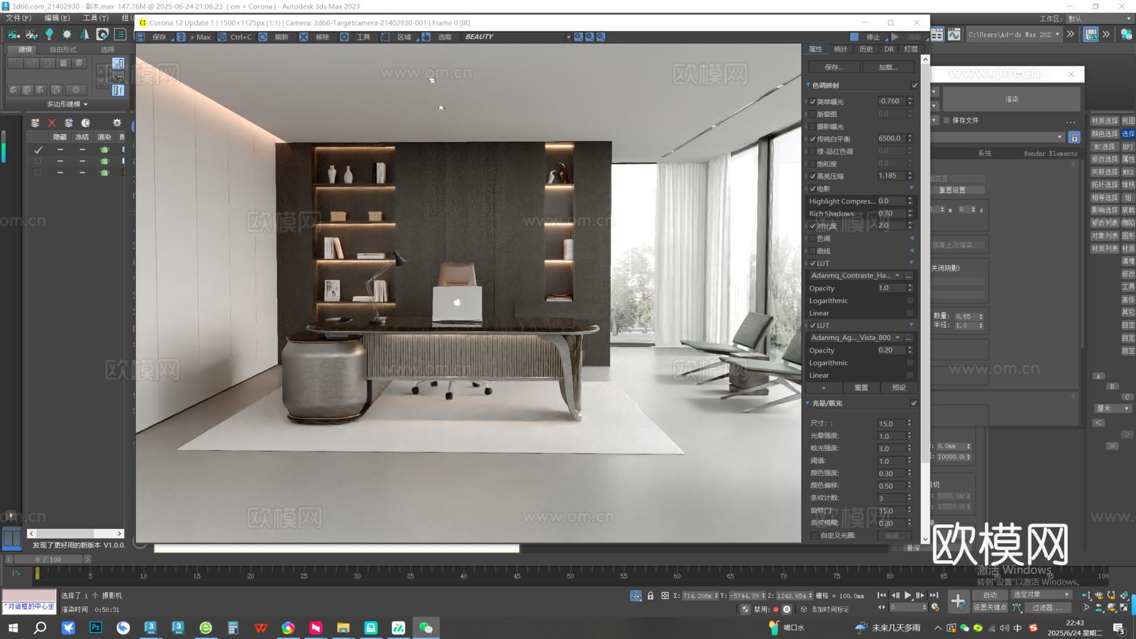
Task: Toggle 色调映射 tone mapping section checkbox
Action: tap(914, 85)
